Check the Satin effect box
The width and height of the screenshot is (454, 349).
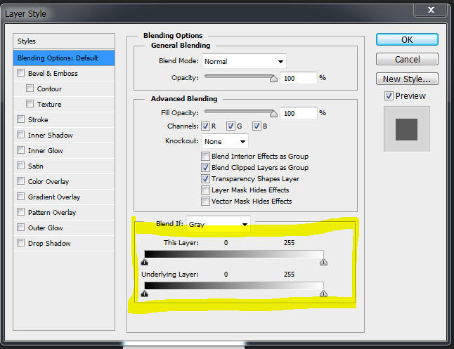point(21,166)
